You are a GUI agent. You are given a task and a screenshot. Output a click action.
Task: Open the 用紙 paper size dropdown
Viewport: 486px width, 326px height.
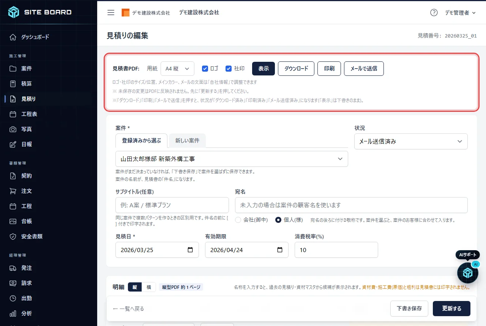[x=177, y=69]
